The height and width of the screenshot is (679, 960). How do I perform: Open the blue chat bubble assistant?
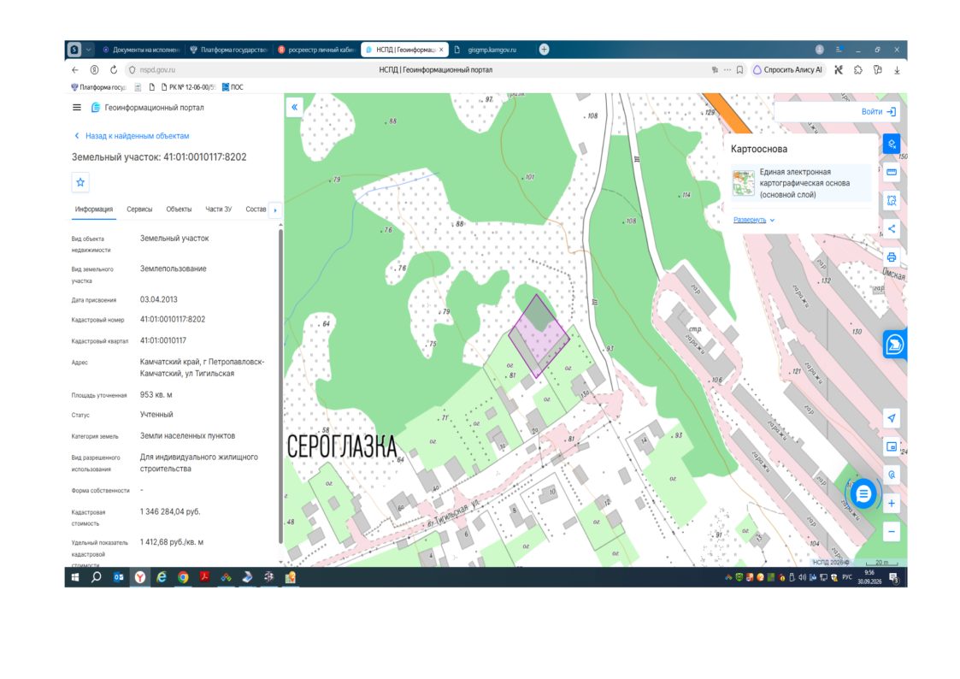[x=863, y=493]
